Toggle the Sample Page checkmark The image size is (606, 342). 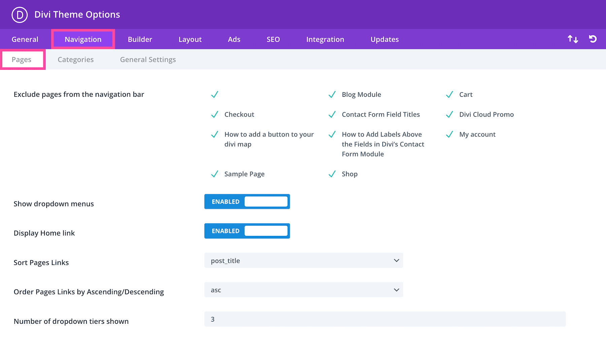pyautogui.click(x=215, y=174)
